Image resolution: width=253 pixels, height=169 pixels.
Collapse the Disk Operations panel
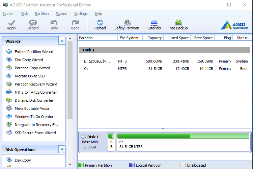point(62,149)
